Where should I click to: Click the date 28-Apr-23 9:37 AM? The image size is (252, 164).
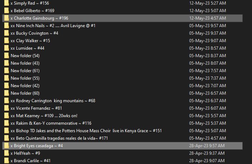pos(207,153)
